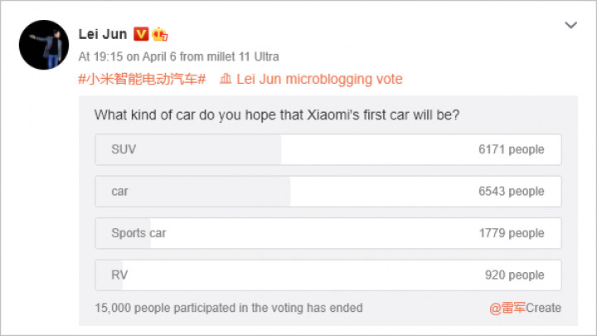Click the 6543 people vote count
Image resolution: width=597 pixels, height=336 pixels.
click(512, 192)
